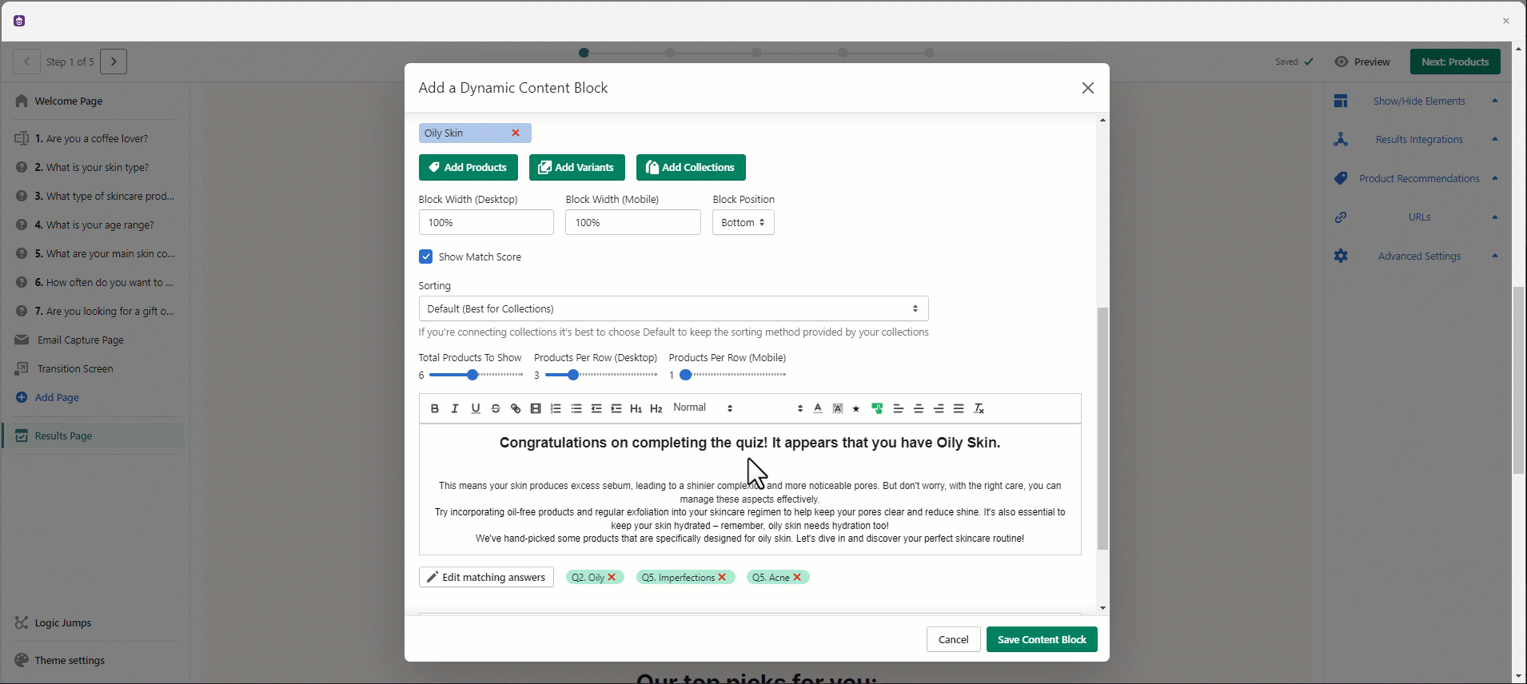Click the star icon in editor toolbar
This screenshot has height=684, width=1527.
point(856,408)
